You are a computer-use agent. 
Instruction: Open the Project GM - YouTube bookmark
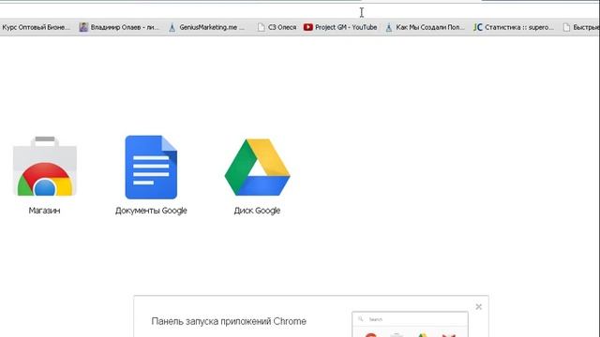tap(340, 27)
